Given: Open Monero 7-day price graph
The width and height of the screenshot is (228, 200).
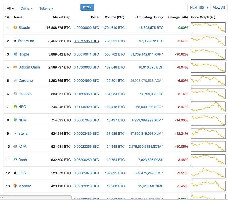Looking at the screenshot, I should coord(208,186).
